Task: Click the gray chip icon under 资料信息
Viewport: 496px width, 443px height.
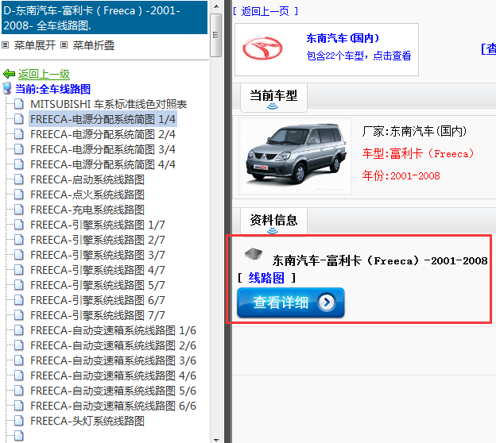Action: [254, 254]
